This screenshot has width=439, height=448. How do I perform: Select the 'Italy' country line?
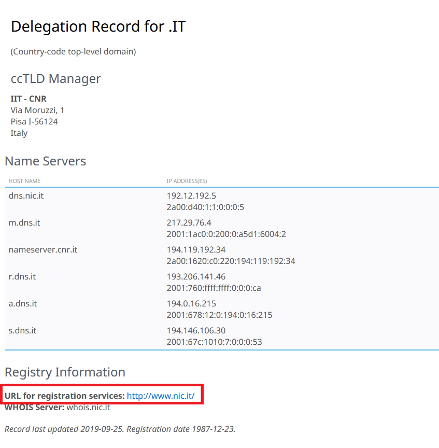19,133
